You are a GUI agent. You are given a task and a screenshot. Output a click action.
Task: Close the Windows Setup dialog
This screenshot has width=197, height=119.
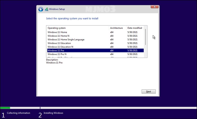point(154,7)
